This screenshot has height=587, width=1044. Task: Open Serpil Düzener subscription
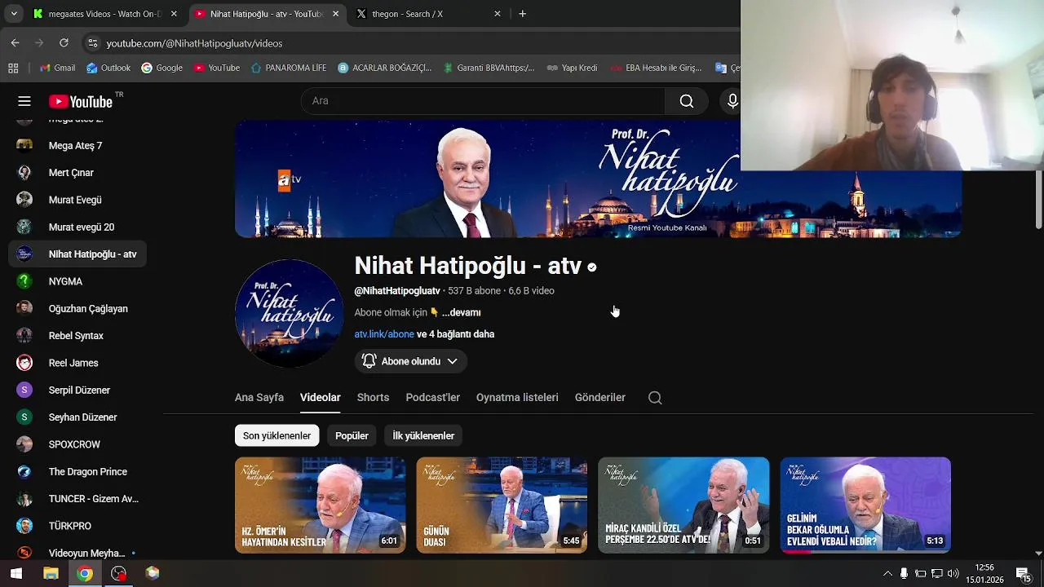pyautogui.click(x=77, y=390)
